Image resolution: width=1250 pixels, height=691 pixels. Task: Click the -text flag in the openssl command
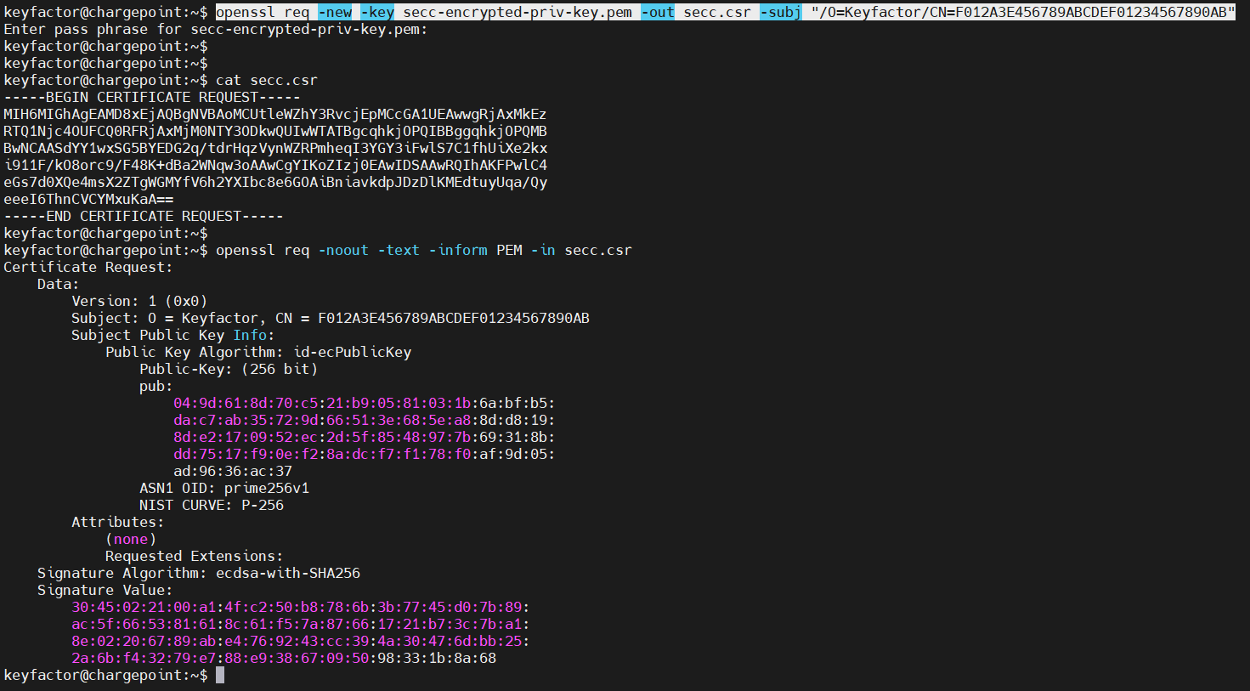point(399,250)
